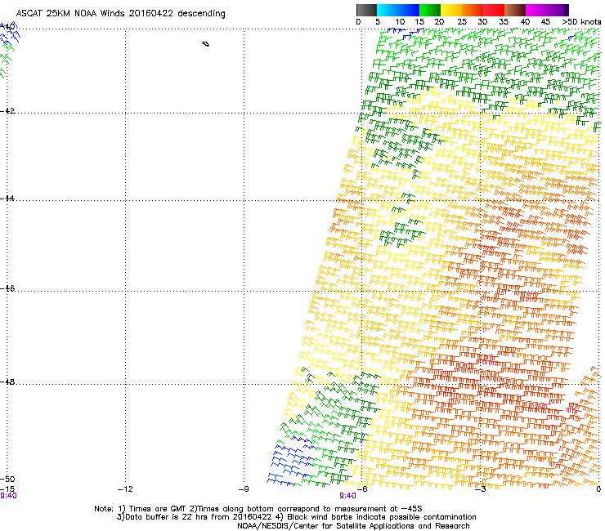
Task: Click the cyan-blue 5-15 knots legend swatch
Action: 398,10
